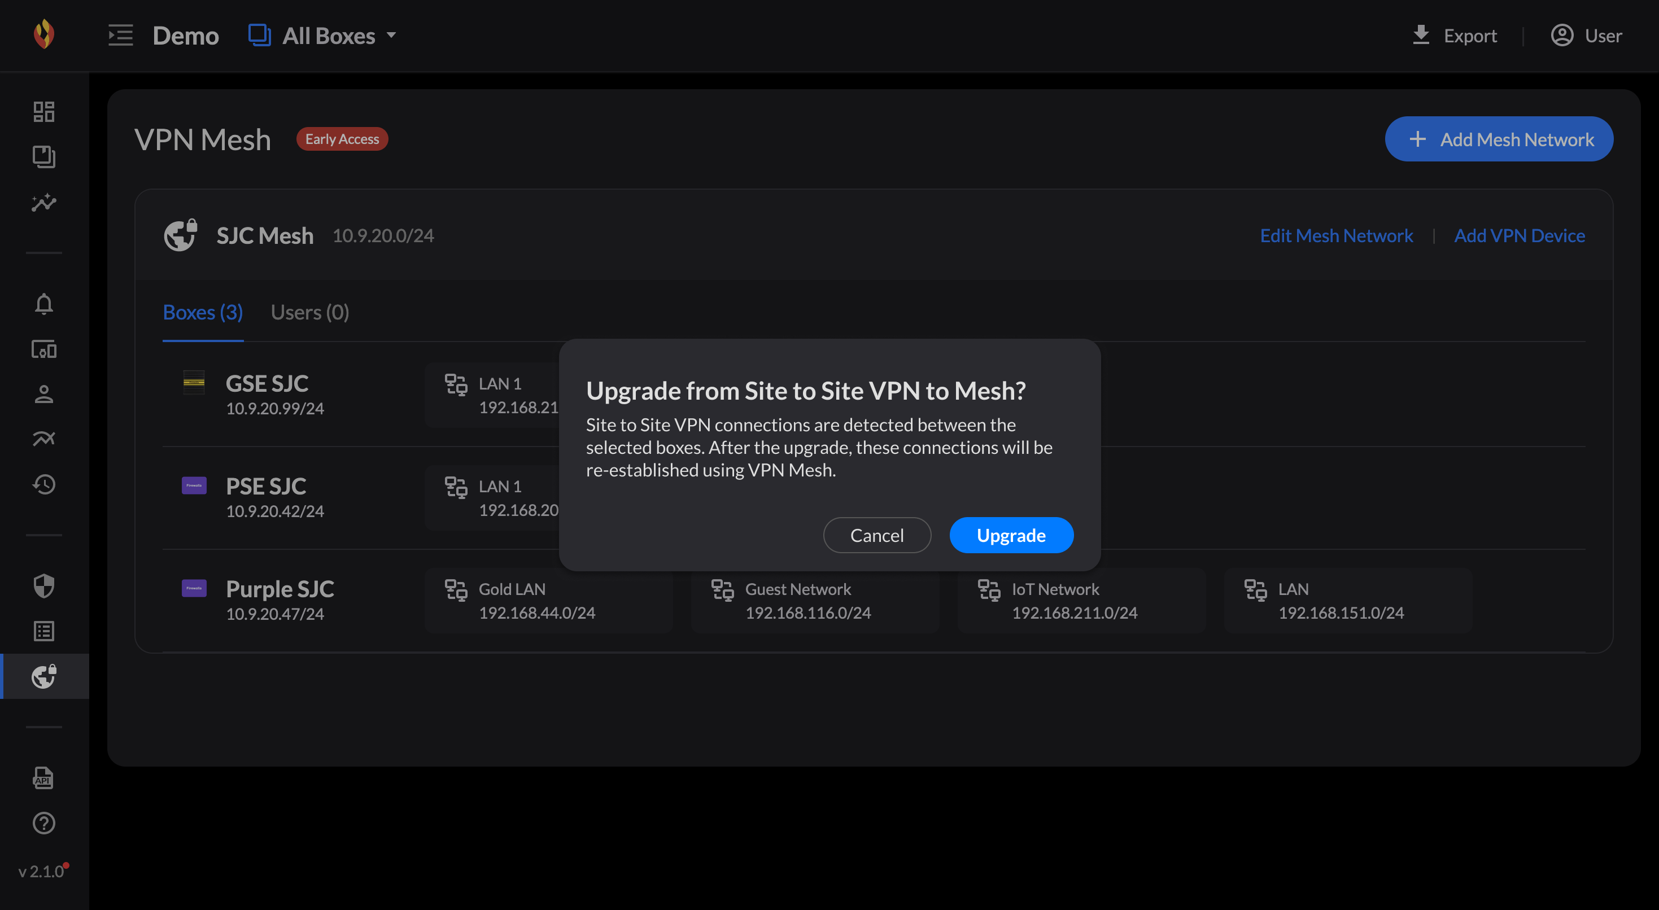Open the Target Lists icon
The height and width of the screenshot is (910, 1659).
[44, 631]
